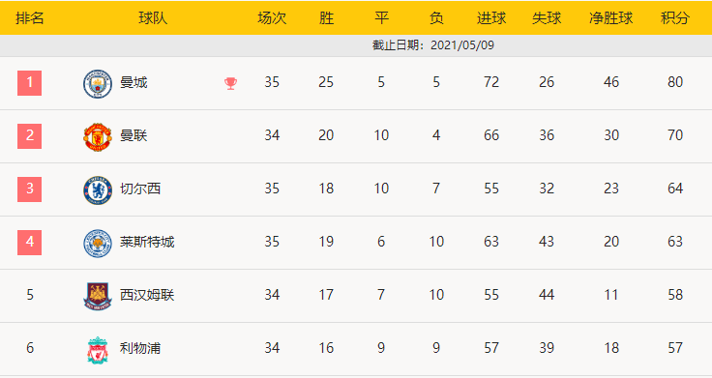Click the Leicester City club crest
Viewport: 712px width, 378px height.
[x=98, y=244]
